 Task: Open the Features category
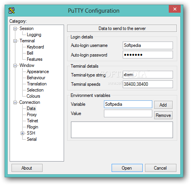coord(35,59)
